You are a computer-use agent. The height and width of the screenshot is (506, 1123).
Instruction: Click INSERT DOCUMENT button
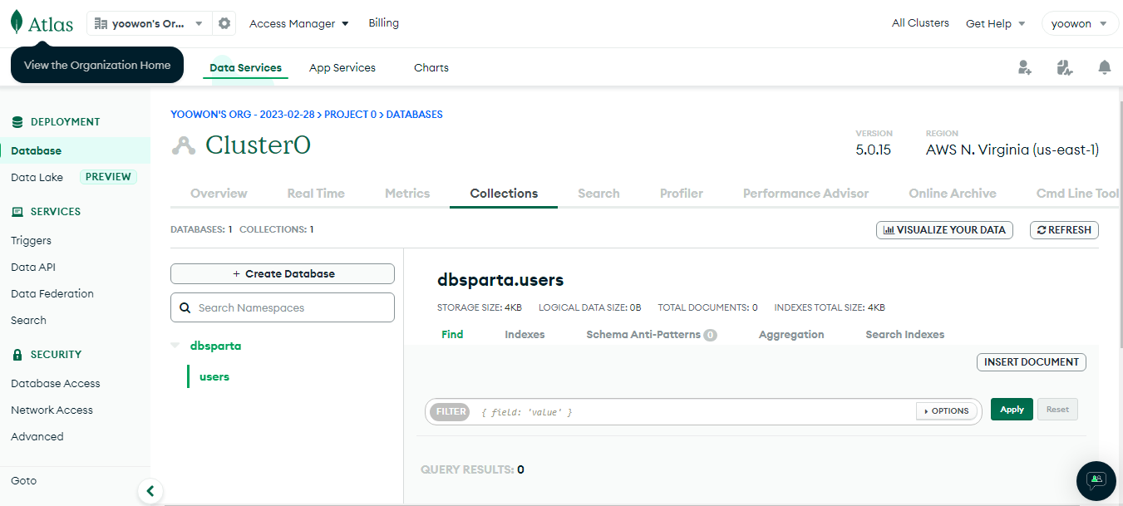[x=1031, y=362]
